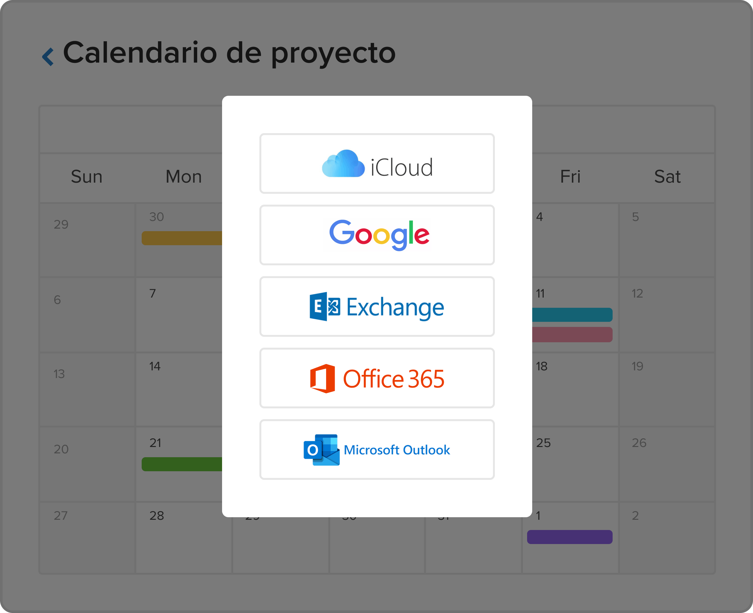Click the Sun column header

pyautogui.click(x=86, y=177)
